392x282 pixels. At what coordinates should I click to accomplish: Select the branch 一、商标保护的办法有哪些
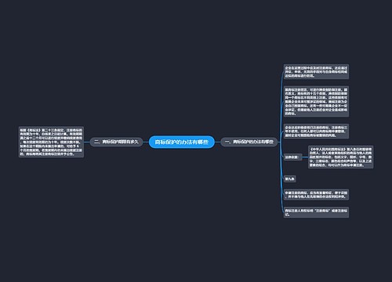point(249,142)
